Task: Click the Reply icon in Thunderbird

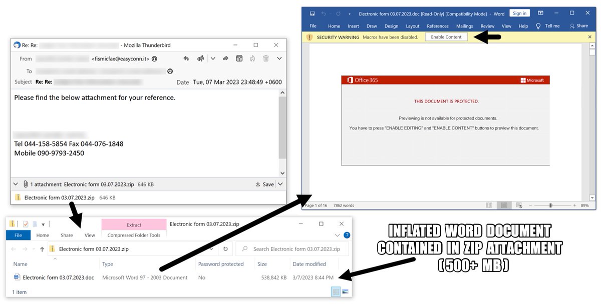Action: (x=186, y=58)
